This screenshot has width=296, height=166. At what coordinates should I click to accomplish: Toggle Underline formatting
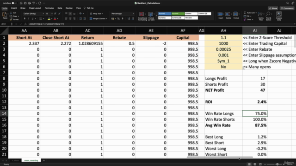pyautogui.click(x=32, y=18)
